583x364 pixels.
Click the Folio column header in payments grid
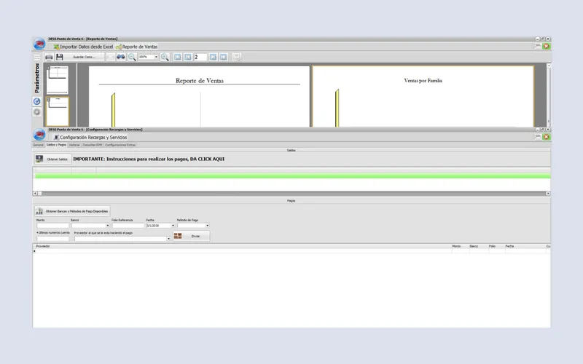pyautogui.click(x=496, y=246)
